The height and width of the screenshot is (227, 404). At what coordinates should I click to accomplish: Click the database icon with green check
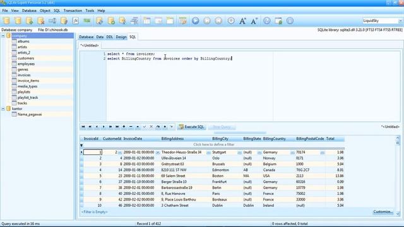point(111,21)
